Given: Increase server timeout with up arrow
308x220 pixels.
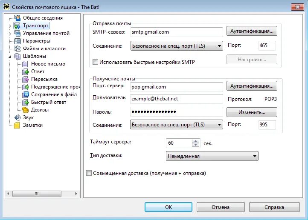Looking at the screenshot, I should click(195, 141).
